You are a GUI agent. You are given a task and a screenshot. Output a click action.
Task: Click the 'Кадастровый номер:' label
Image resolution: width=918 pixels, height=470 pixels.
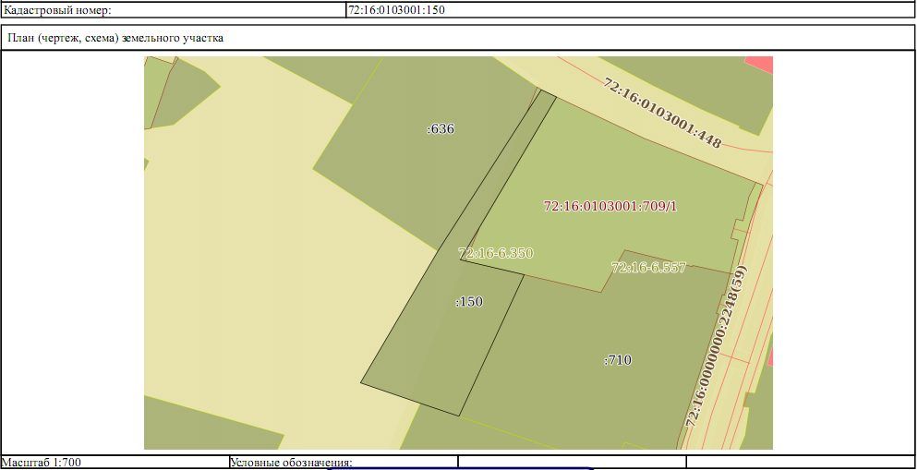tap(56, 10)
